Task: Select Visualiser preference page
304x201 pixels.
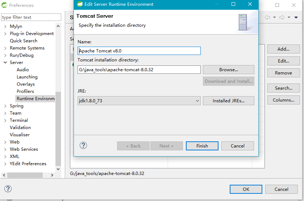Action: pyautogui.click(x=20, y=134)
